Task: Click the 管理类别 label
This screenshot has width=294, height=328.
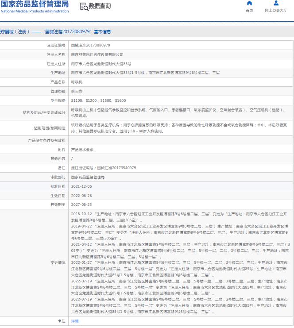Action: (x=58, y=91)
